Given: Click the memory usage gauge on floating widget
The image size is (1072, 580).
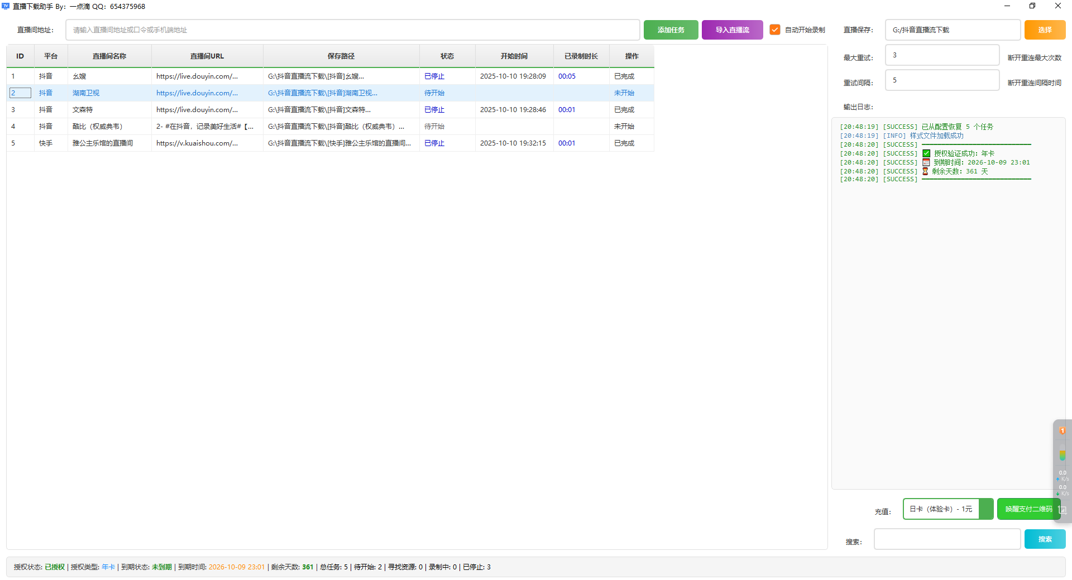Looking at the screenshot, I should (1063, 455).
